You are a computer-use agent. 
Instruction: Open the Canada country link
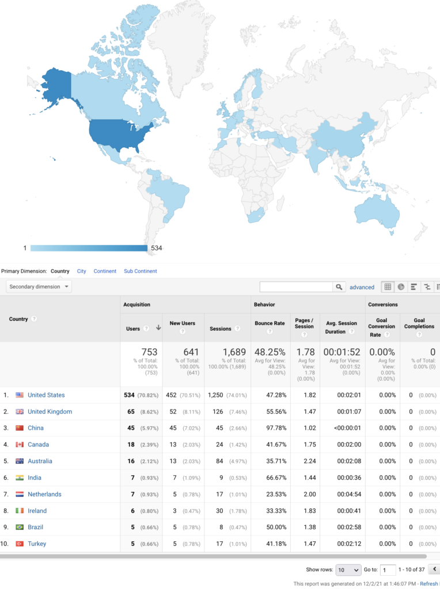tap(39, 445)
